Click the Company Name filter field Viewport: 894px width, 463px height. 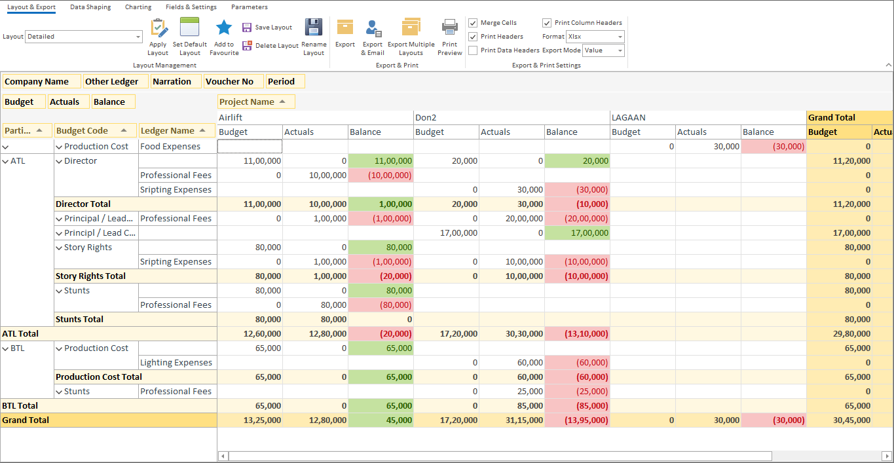[41, 82]
